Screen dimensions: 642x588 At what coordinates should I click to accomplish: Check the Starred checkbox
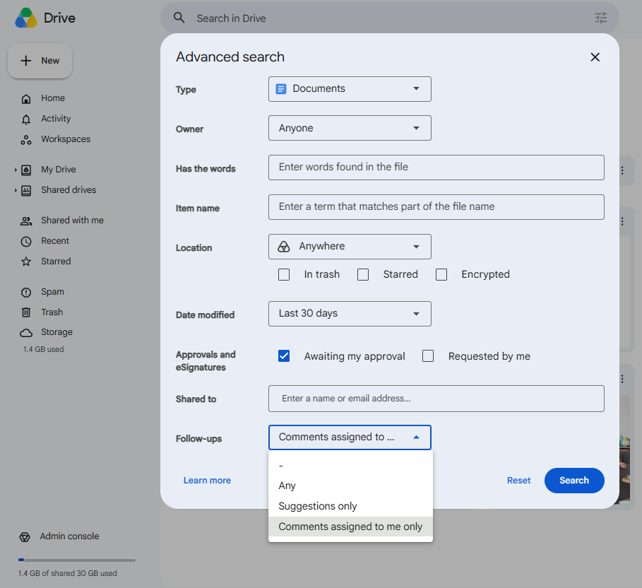(x=363, y=274)
